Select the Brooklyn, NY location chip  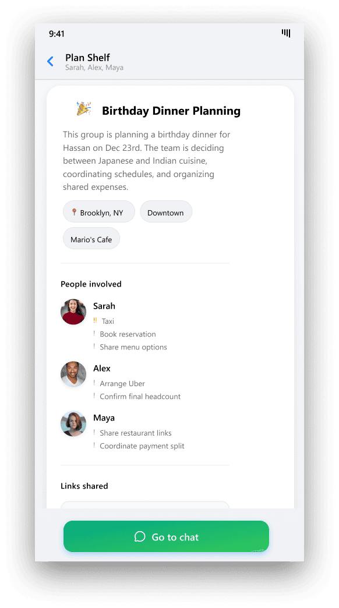click(x=99, y=212)
